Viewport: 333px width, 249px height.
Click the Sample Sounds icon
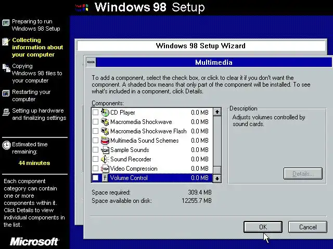[105, 150]
